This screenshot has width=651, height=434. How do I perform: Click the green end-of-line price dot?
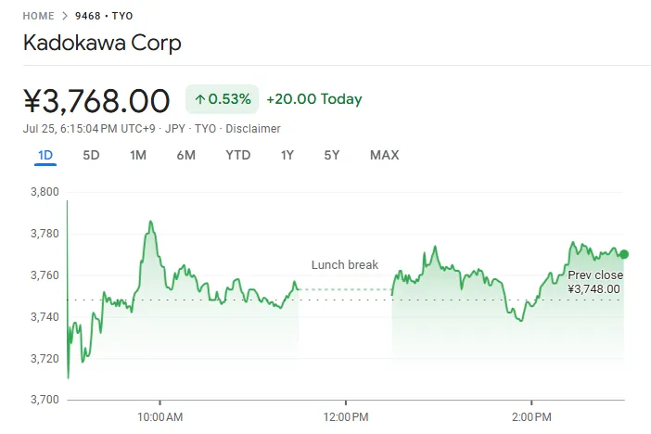point(624,254)
